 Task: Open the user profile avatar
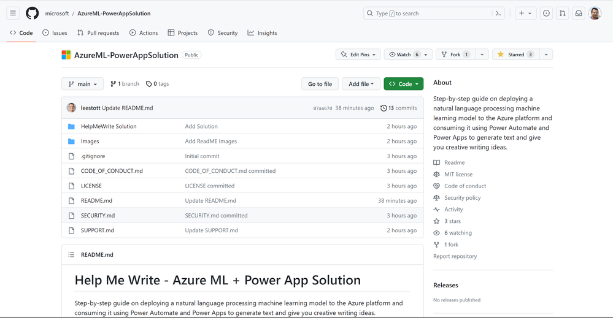point(595,13)
